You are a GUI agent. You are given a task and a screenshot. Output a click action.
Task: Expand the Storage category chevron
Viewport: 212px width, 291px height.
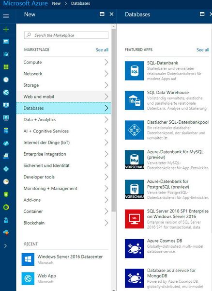coord(106,85)
